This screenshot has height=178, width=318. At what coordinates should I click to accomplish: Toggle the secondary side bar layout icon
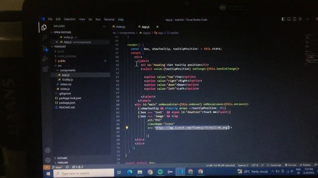click(294, 19)
